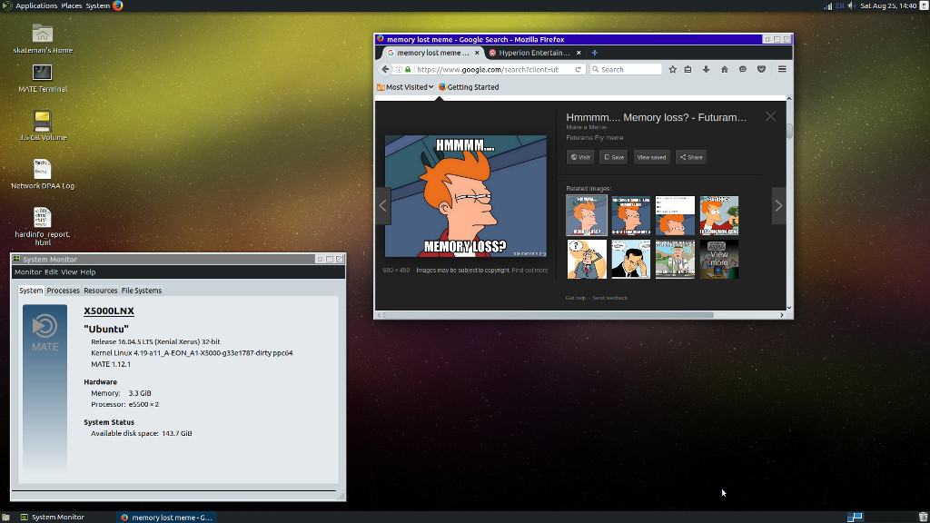Launch MATE Terminal from the desktop

click(43, 78)
